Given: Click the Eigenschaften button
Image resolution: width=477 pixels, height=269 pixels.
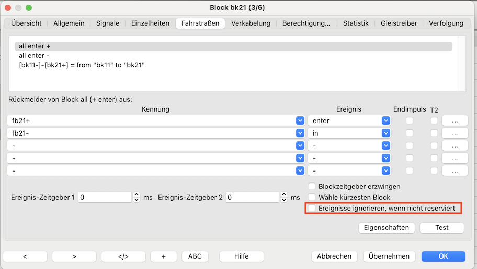Looking at the screenshot, I should pyautogui.click(x=387, y=228).
